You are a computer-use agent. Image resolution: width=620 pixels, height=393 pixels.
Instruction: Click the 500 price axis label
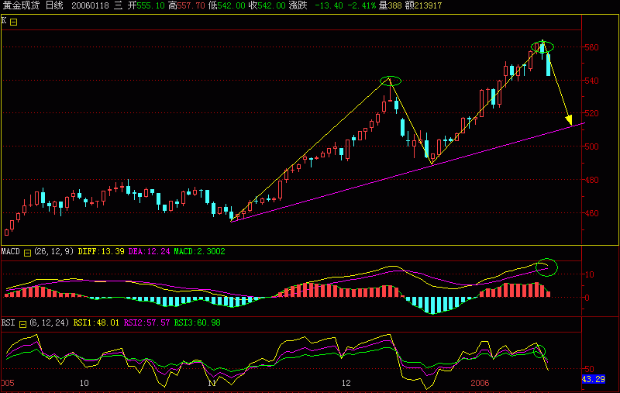(x=591, y=147)
